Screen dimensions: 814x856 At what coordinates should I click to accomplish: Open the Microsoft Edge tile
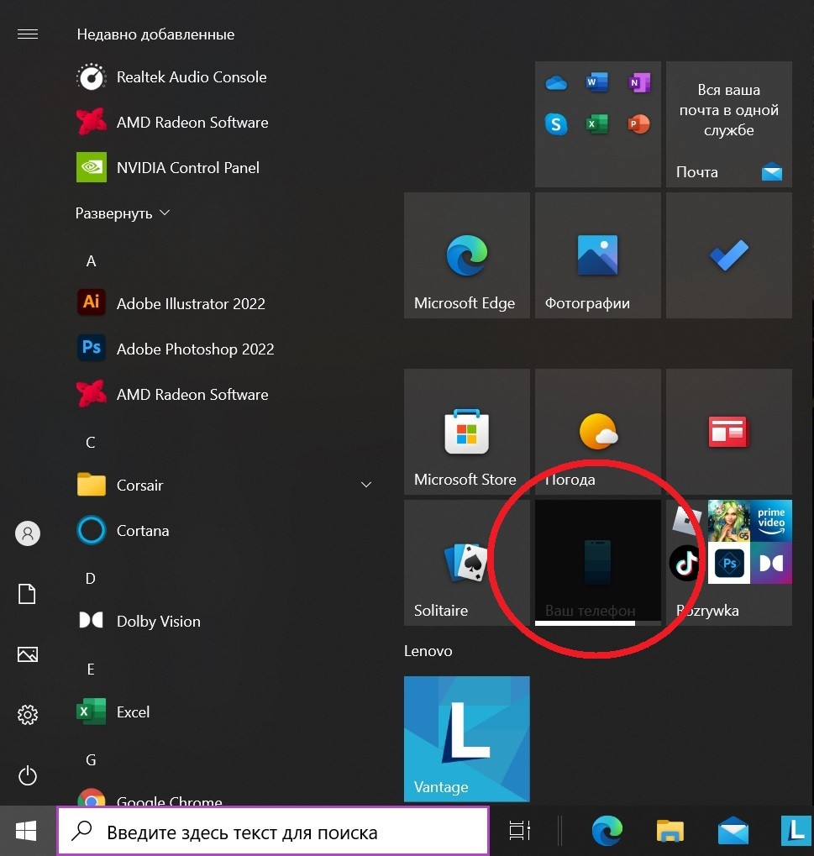[467, 255]
